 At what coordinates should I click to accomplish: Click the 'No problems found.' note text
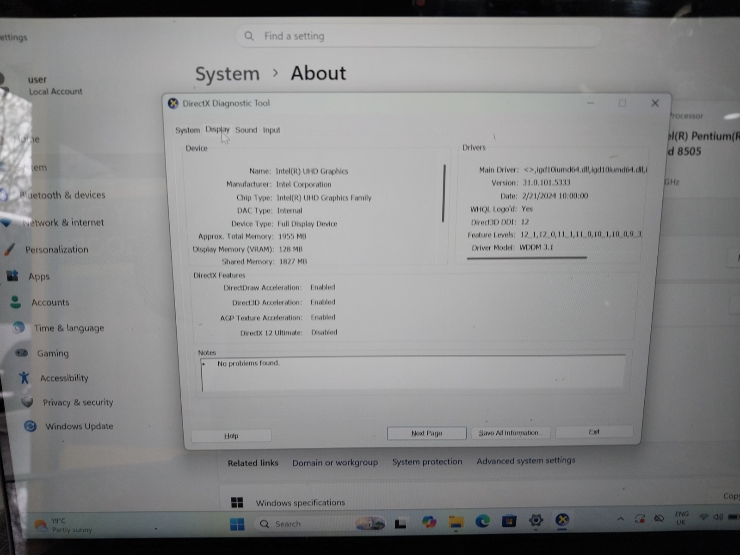pos(248,363)
